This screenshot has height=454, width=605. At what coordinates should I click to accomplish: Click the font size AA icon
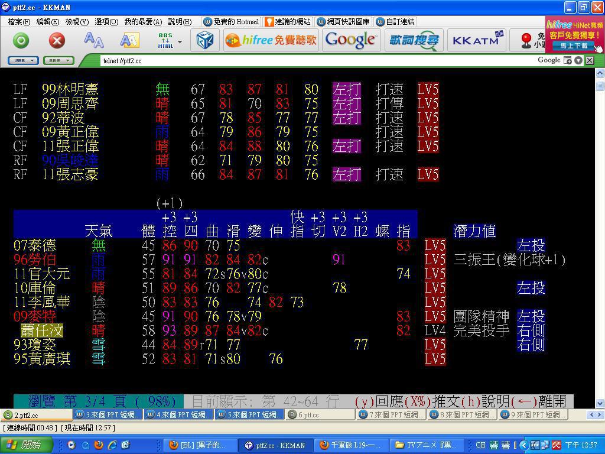point(94,40)
